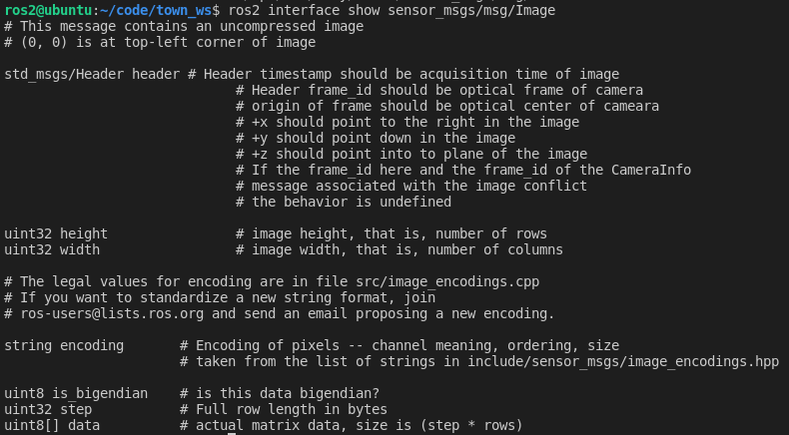Click the include/sensor_msgs/image_encodings.hpp path

599,361
